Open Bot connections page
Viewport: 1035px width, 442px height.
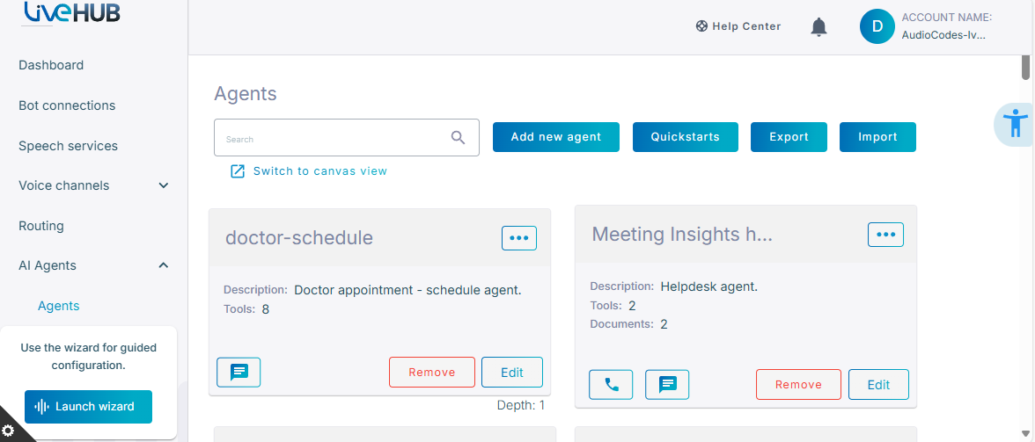[67, 105]
